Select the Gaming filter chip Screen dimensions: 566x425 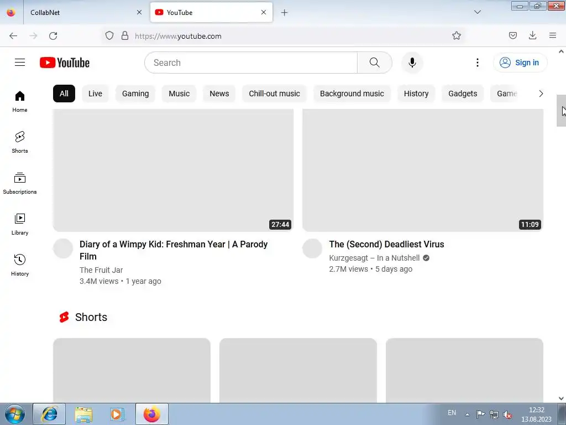coord(135,94)
